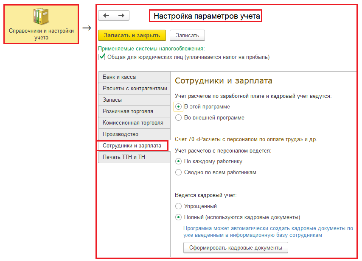Open Печать ТТН и ТН tab
The image size is (362, 261).
(134, 157)
